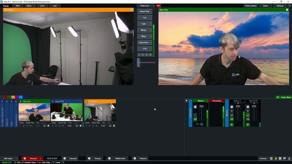Click the small pin icon left of the audio mixer

tap(187, 101)
